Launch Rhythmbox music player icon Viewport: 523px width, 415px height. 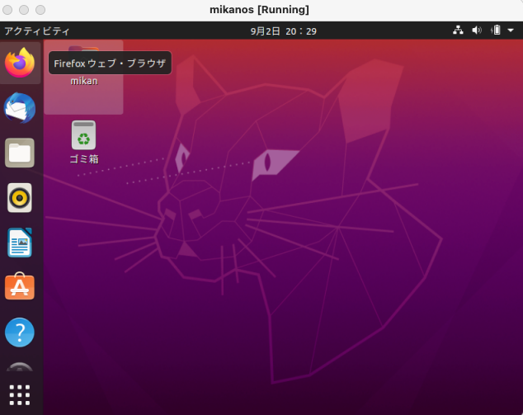coord(20,198)
